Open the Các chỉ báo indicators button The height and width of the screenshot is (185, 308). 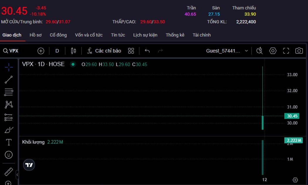point(104,51)
